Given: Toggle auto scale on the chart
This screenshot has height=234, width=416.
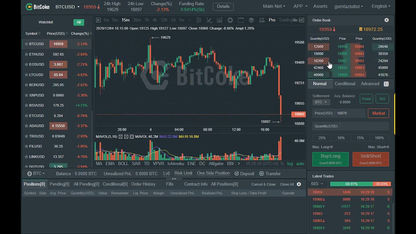Looking at the screenshot, I should coord(300,163).
